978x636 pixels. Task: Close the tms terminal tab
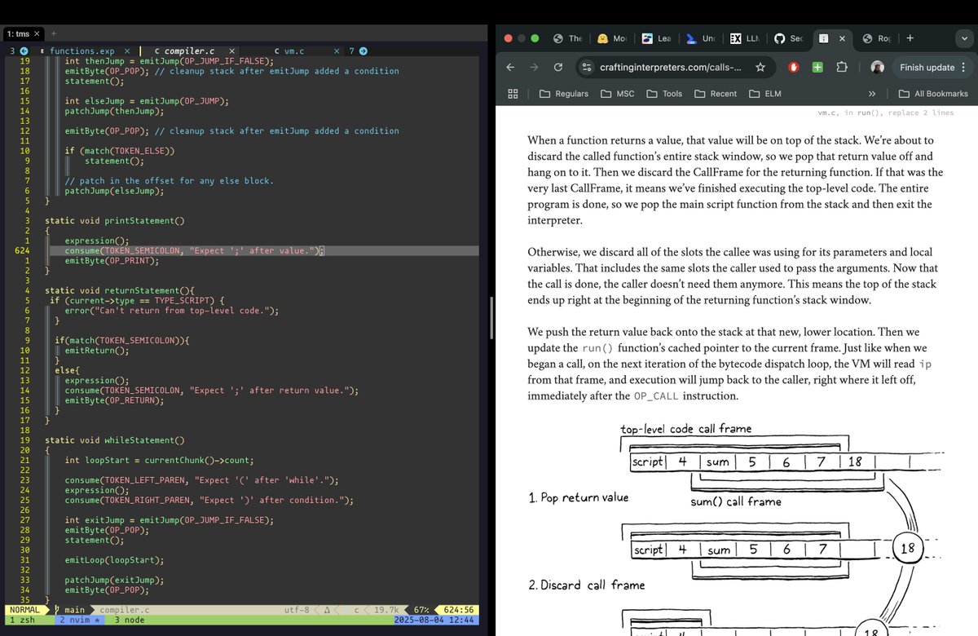pyautogui.click(x=37, y=33)
